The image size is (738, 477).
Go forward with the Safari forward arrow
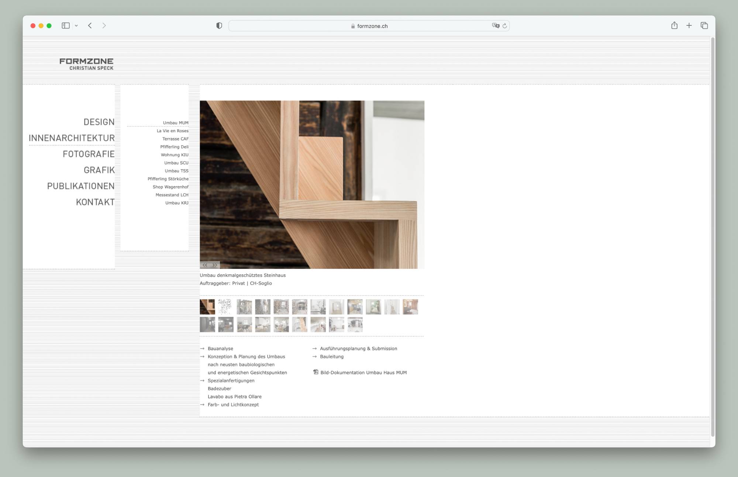104,25
